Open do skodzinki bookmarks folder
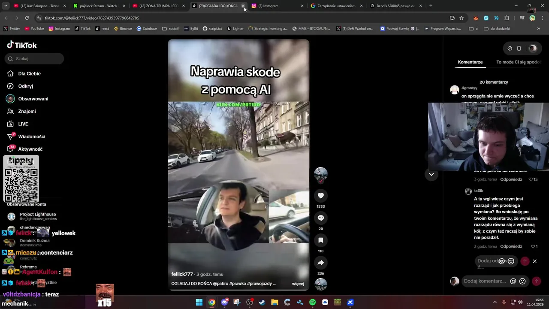Viewport: 549px width, 309px height. (x=497, y=29)
